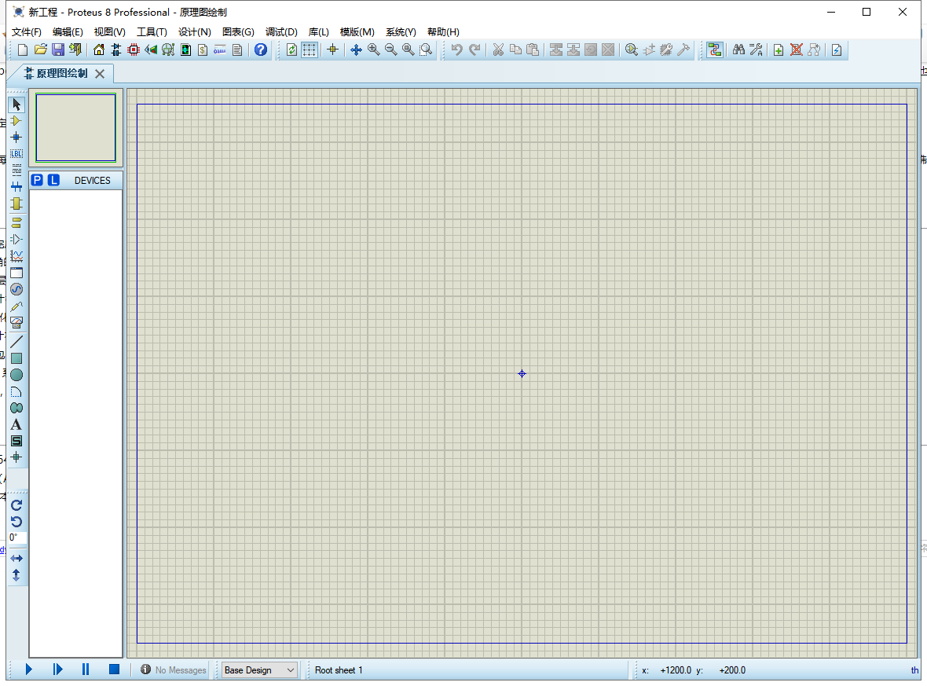The height and width of the screenshot is (686, 927).
Task: Toggle the X-Mirror horizontal flip button
Action: pyautogui.click(x=16, y=558)
